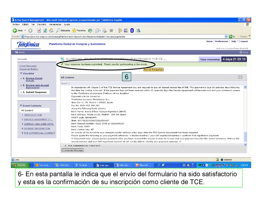Screen dimensions: 262x197
Task: Open Favoritos star icon
Action: (x=74, y=31)
